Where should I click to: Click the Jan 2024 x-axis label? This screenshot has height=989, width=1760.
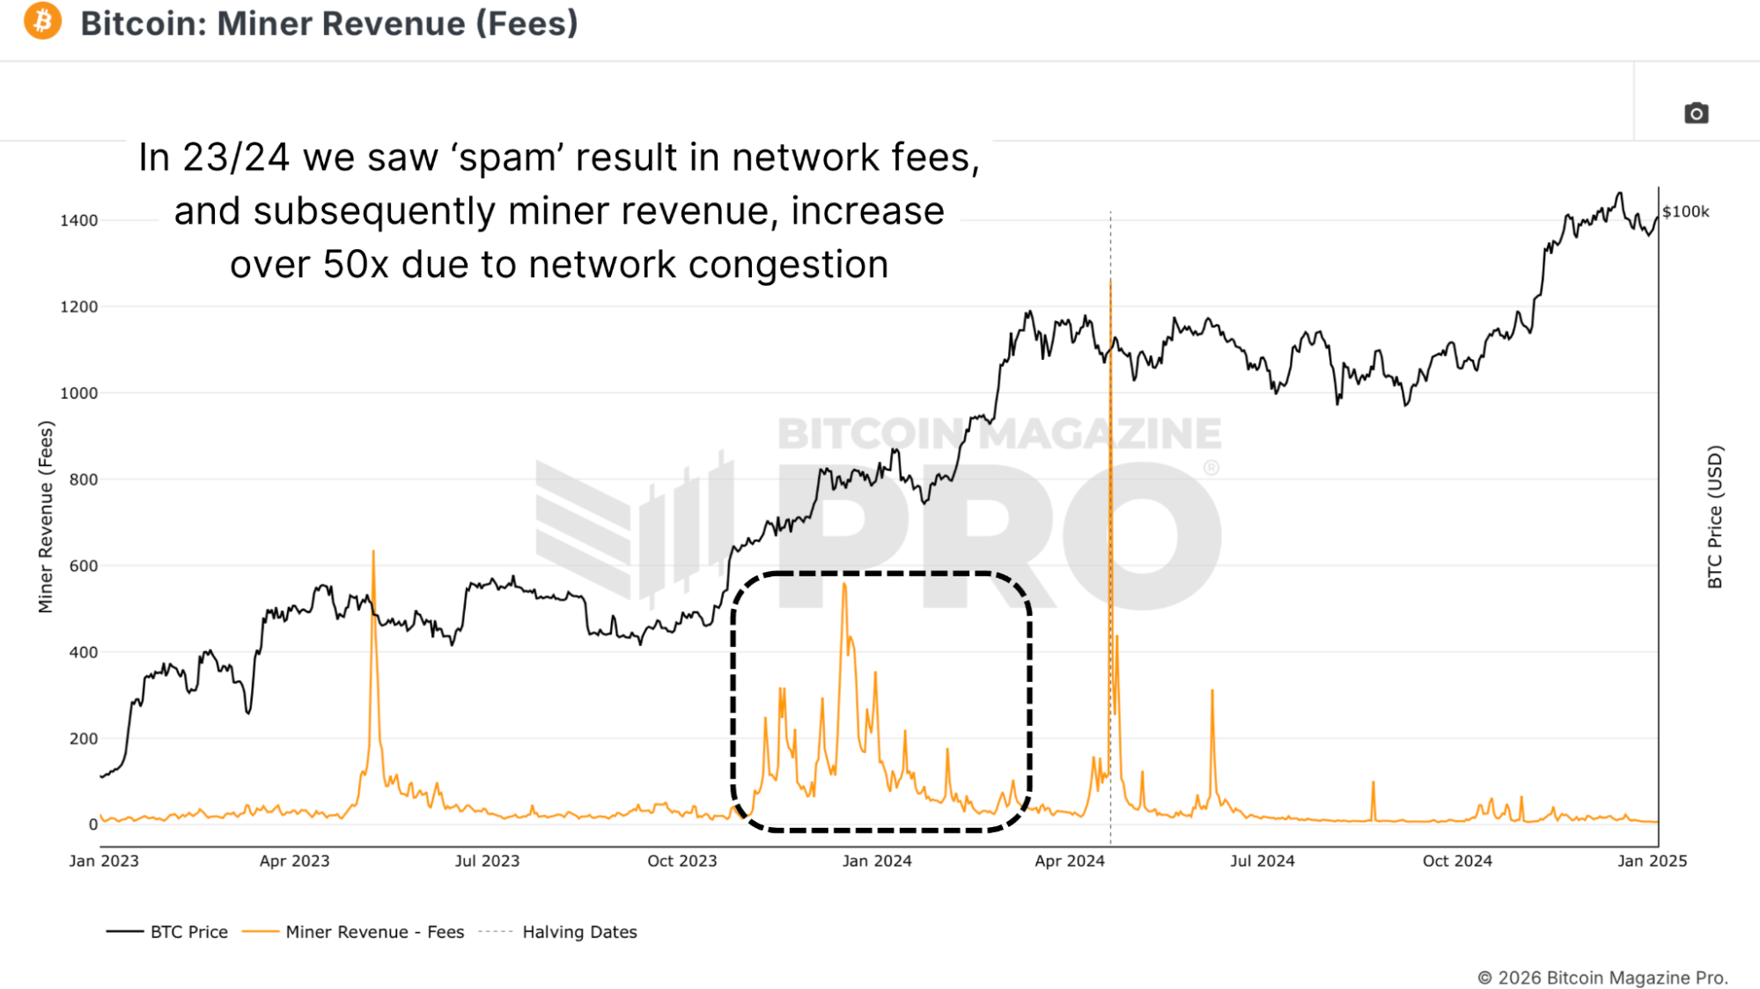(876, 861)
